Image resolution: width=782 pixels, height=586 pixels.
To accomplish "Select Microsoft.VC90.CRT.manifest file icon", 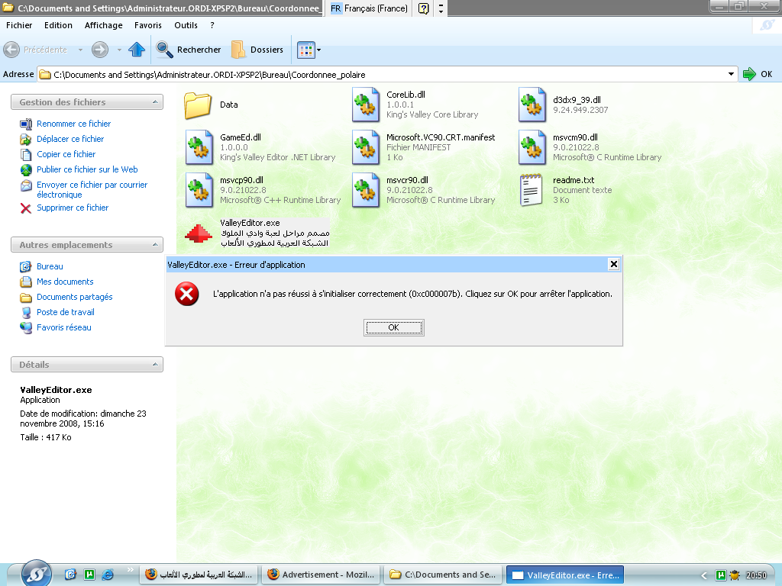I will [x=366, y=147].
